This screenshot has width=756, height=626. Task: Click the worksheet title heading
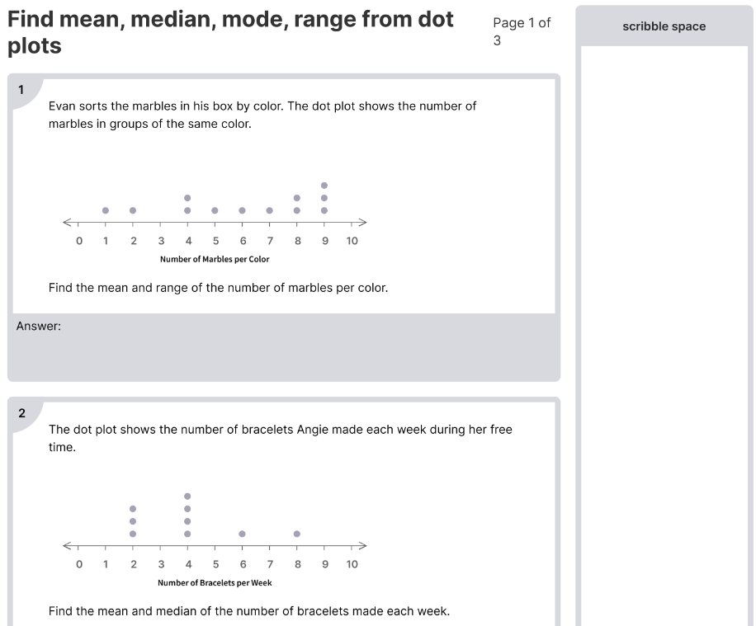pyautogui.click(x=230, y=32)
